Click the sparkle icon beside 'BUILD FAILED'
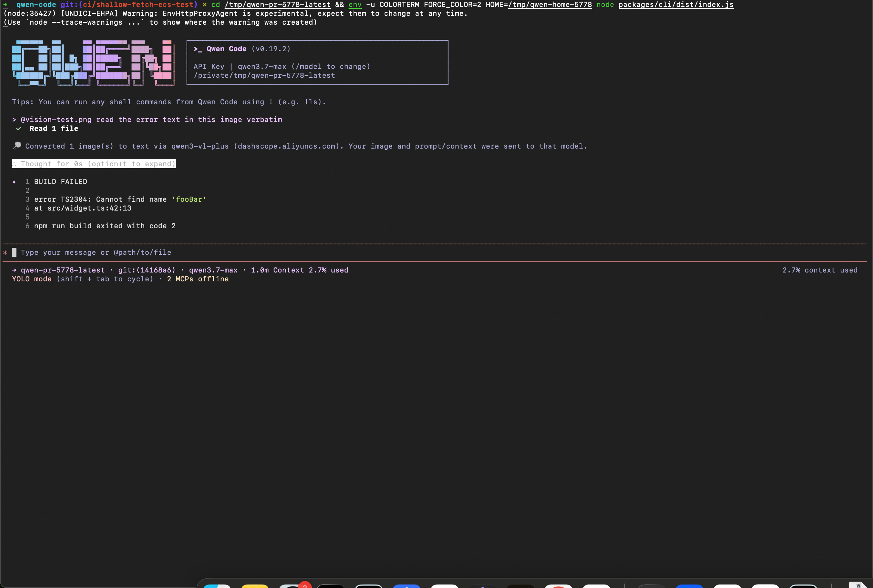Screen dimensions: 873x588 (14, 182)
